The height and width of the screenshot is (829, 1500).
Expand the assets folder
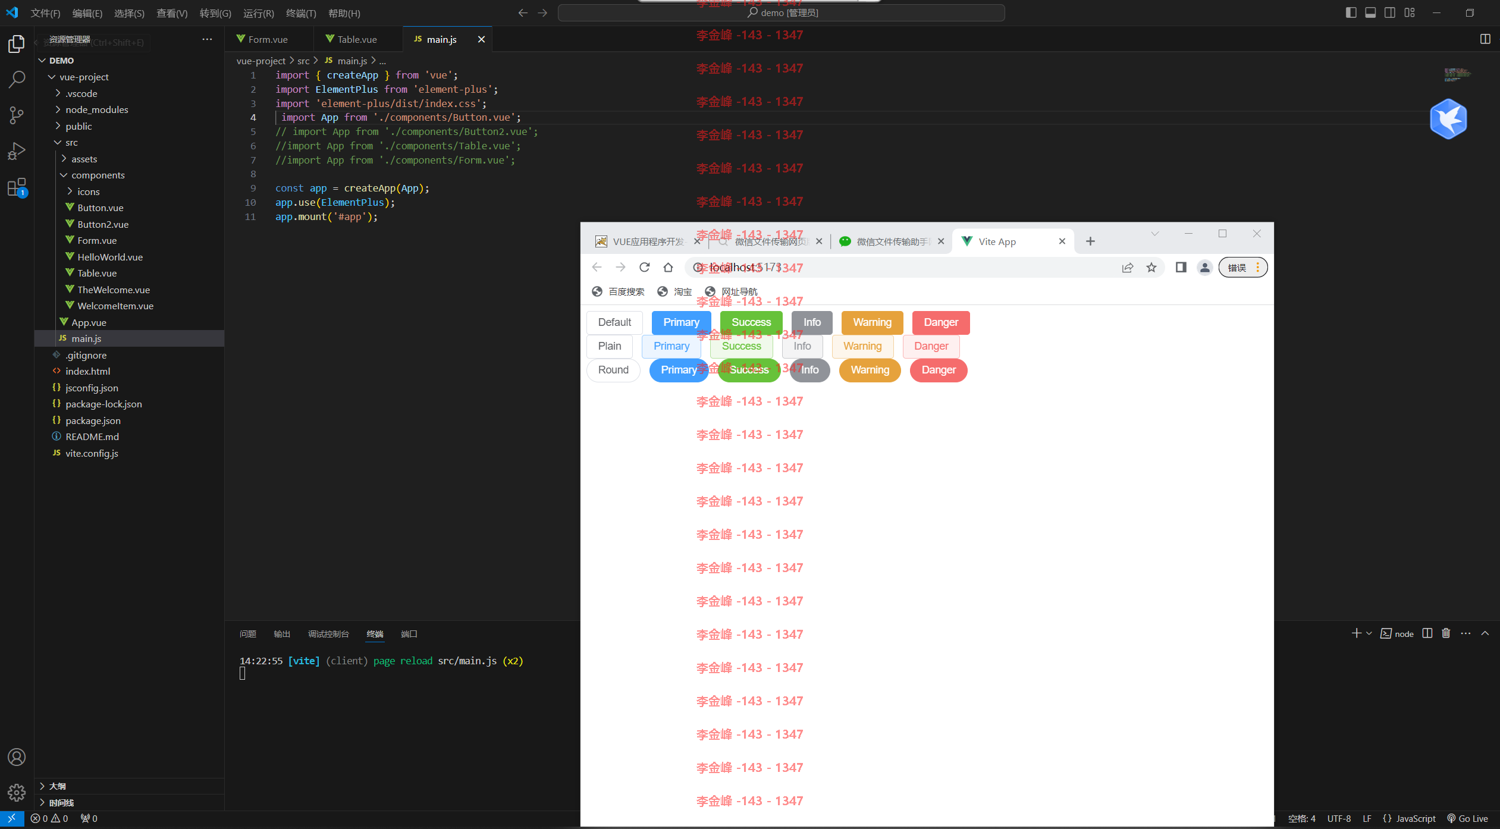pyautogui.click(x=64, y=159)
